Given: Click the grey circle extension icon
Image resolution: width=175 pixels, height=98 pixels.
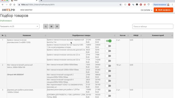Looking at the screenshot, I should point(125,5).
